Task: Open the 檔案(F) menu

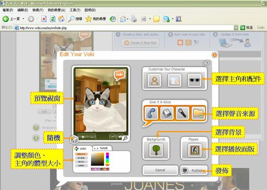Action: point(8,10)
